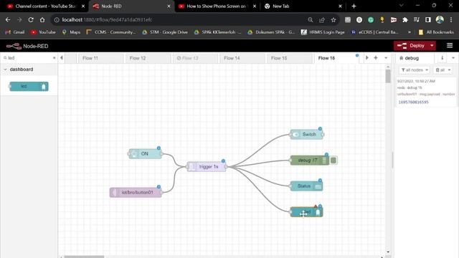Switch to the Channel content YouTube Studio tab

(45, 6)
